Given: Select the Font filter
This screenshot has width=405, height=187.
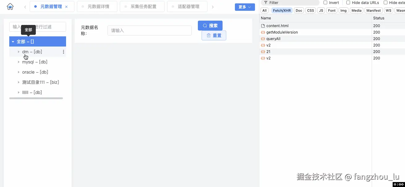Looking at the screenshot, I should tap(332, 10).
